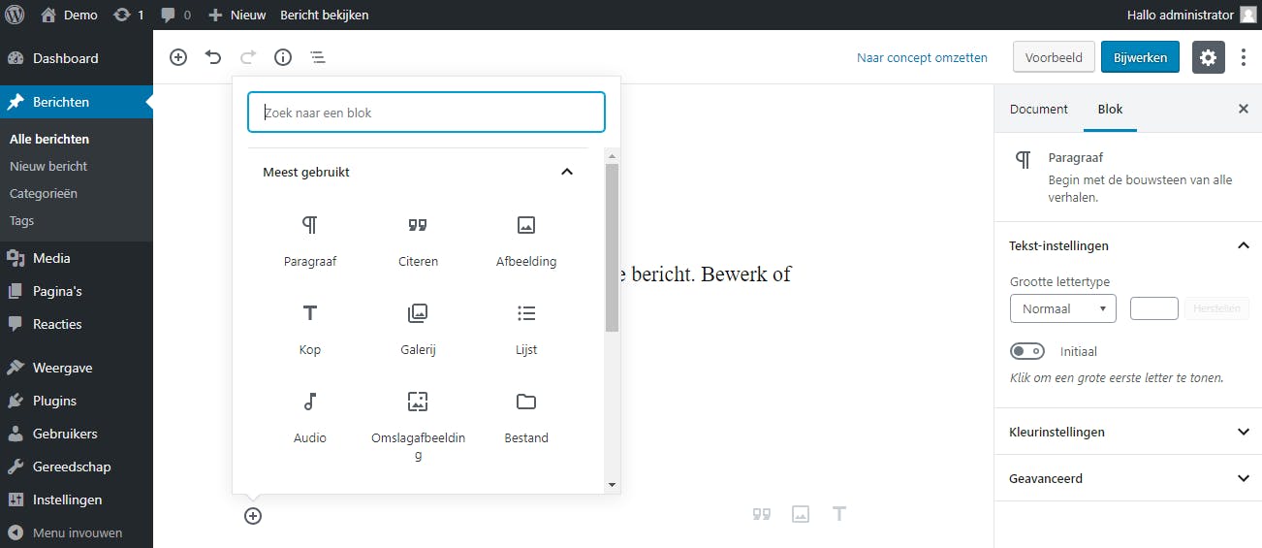Open block navigation list icon
This screenshot has width=1262, height=548.
coord(318,57)
